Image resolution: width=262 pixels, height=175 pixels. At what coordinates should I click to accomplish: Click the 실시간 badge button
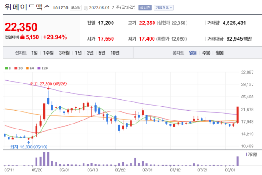click(x=145, y=8)
